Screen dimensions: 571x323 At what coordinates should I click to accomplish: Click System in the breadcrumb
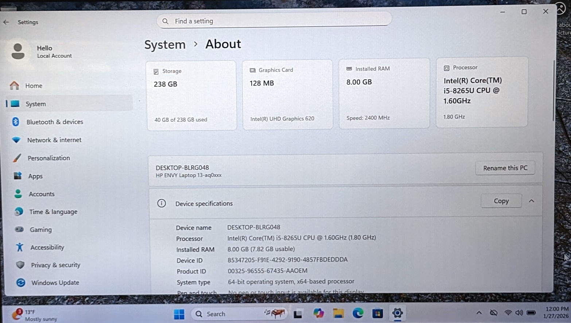click(165, 44)
